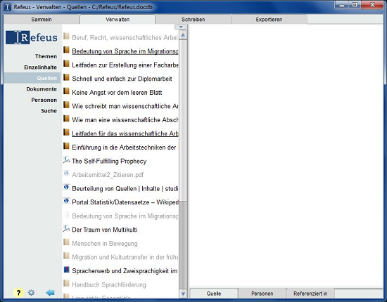Screen dimensions: 387x302
Task: Click the scroll up arrow of the source list
Action: coord(183,35)
